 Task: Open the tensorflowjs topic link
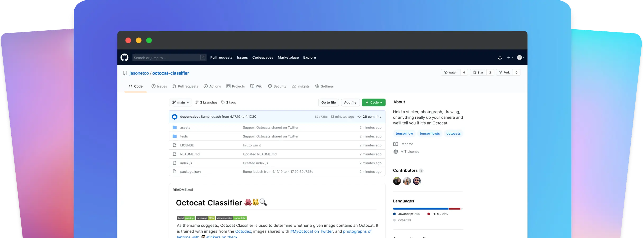click(x=430, y=134)
